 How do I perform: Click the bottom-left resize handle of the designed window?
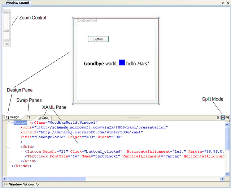tap(73, 104)
